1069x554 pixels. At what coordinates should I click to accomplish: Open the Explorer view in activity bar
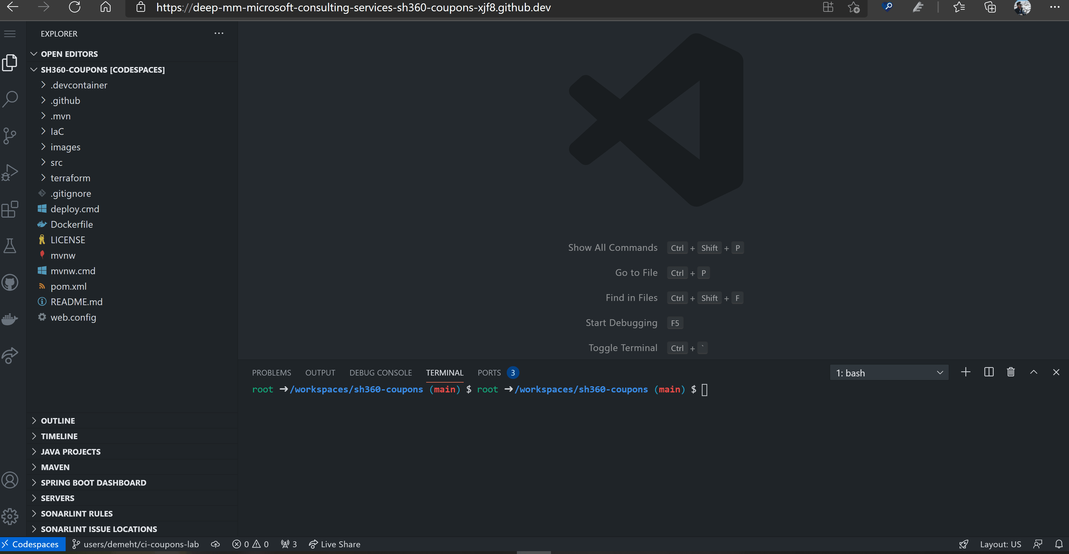point(10,62)
